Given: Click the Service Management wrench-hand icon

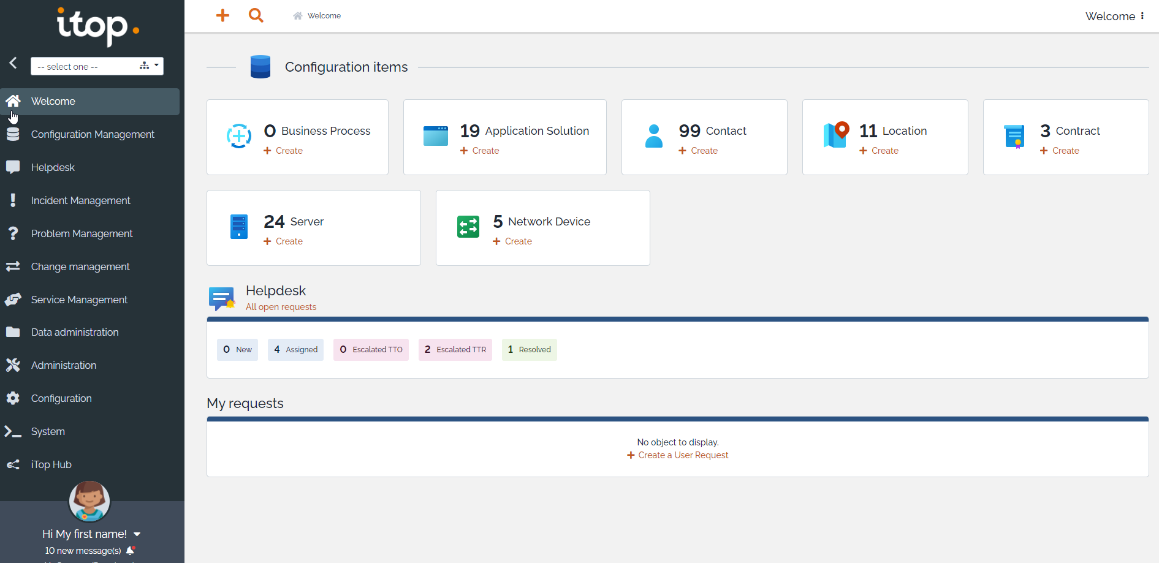Looking at the screenshot, I should [x=13, y=299].
